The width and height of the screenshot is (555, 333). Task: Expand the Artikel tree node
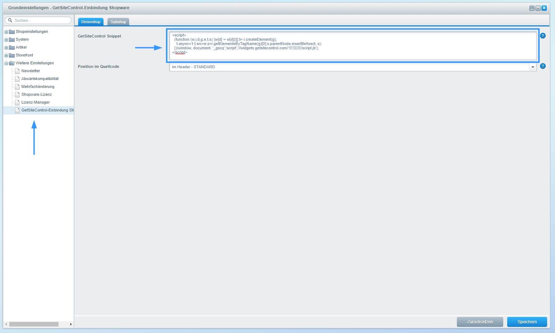tap(6, 48)
